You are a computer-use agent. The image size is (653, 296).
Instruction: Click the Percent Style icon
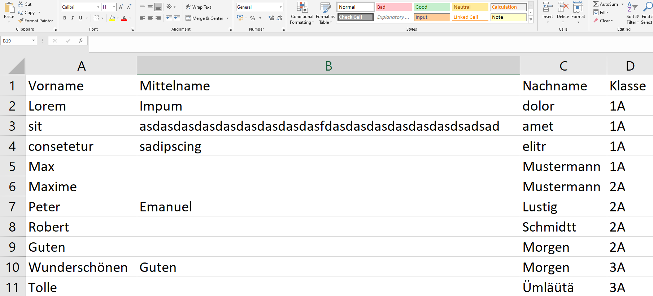point(252,18)
